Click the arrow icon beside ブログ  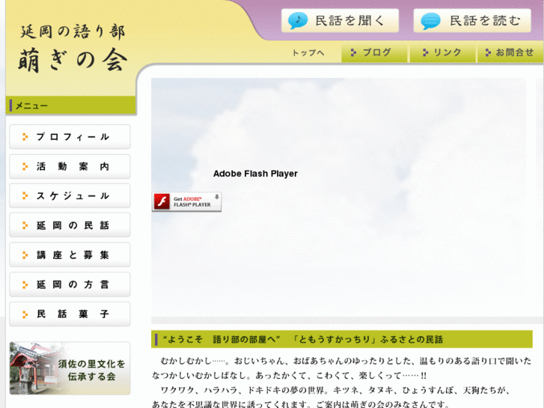353,52
